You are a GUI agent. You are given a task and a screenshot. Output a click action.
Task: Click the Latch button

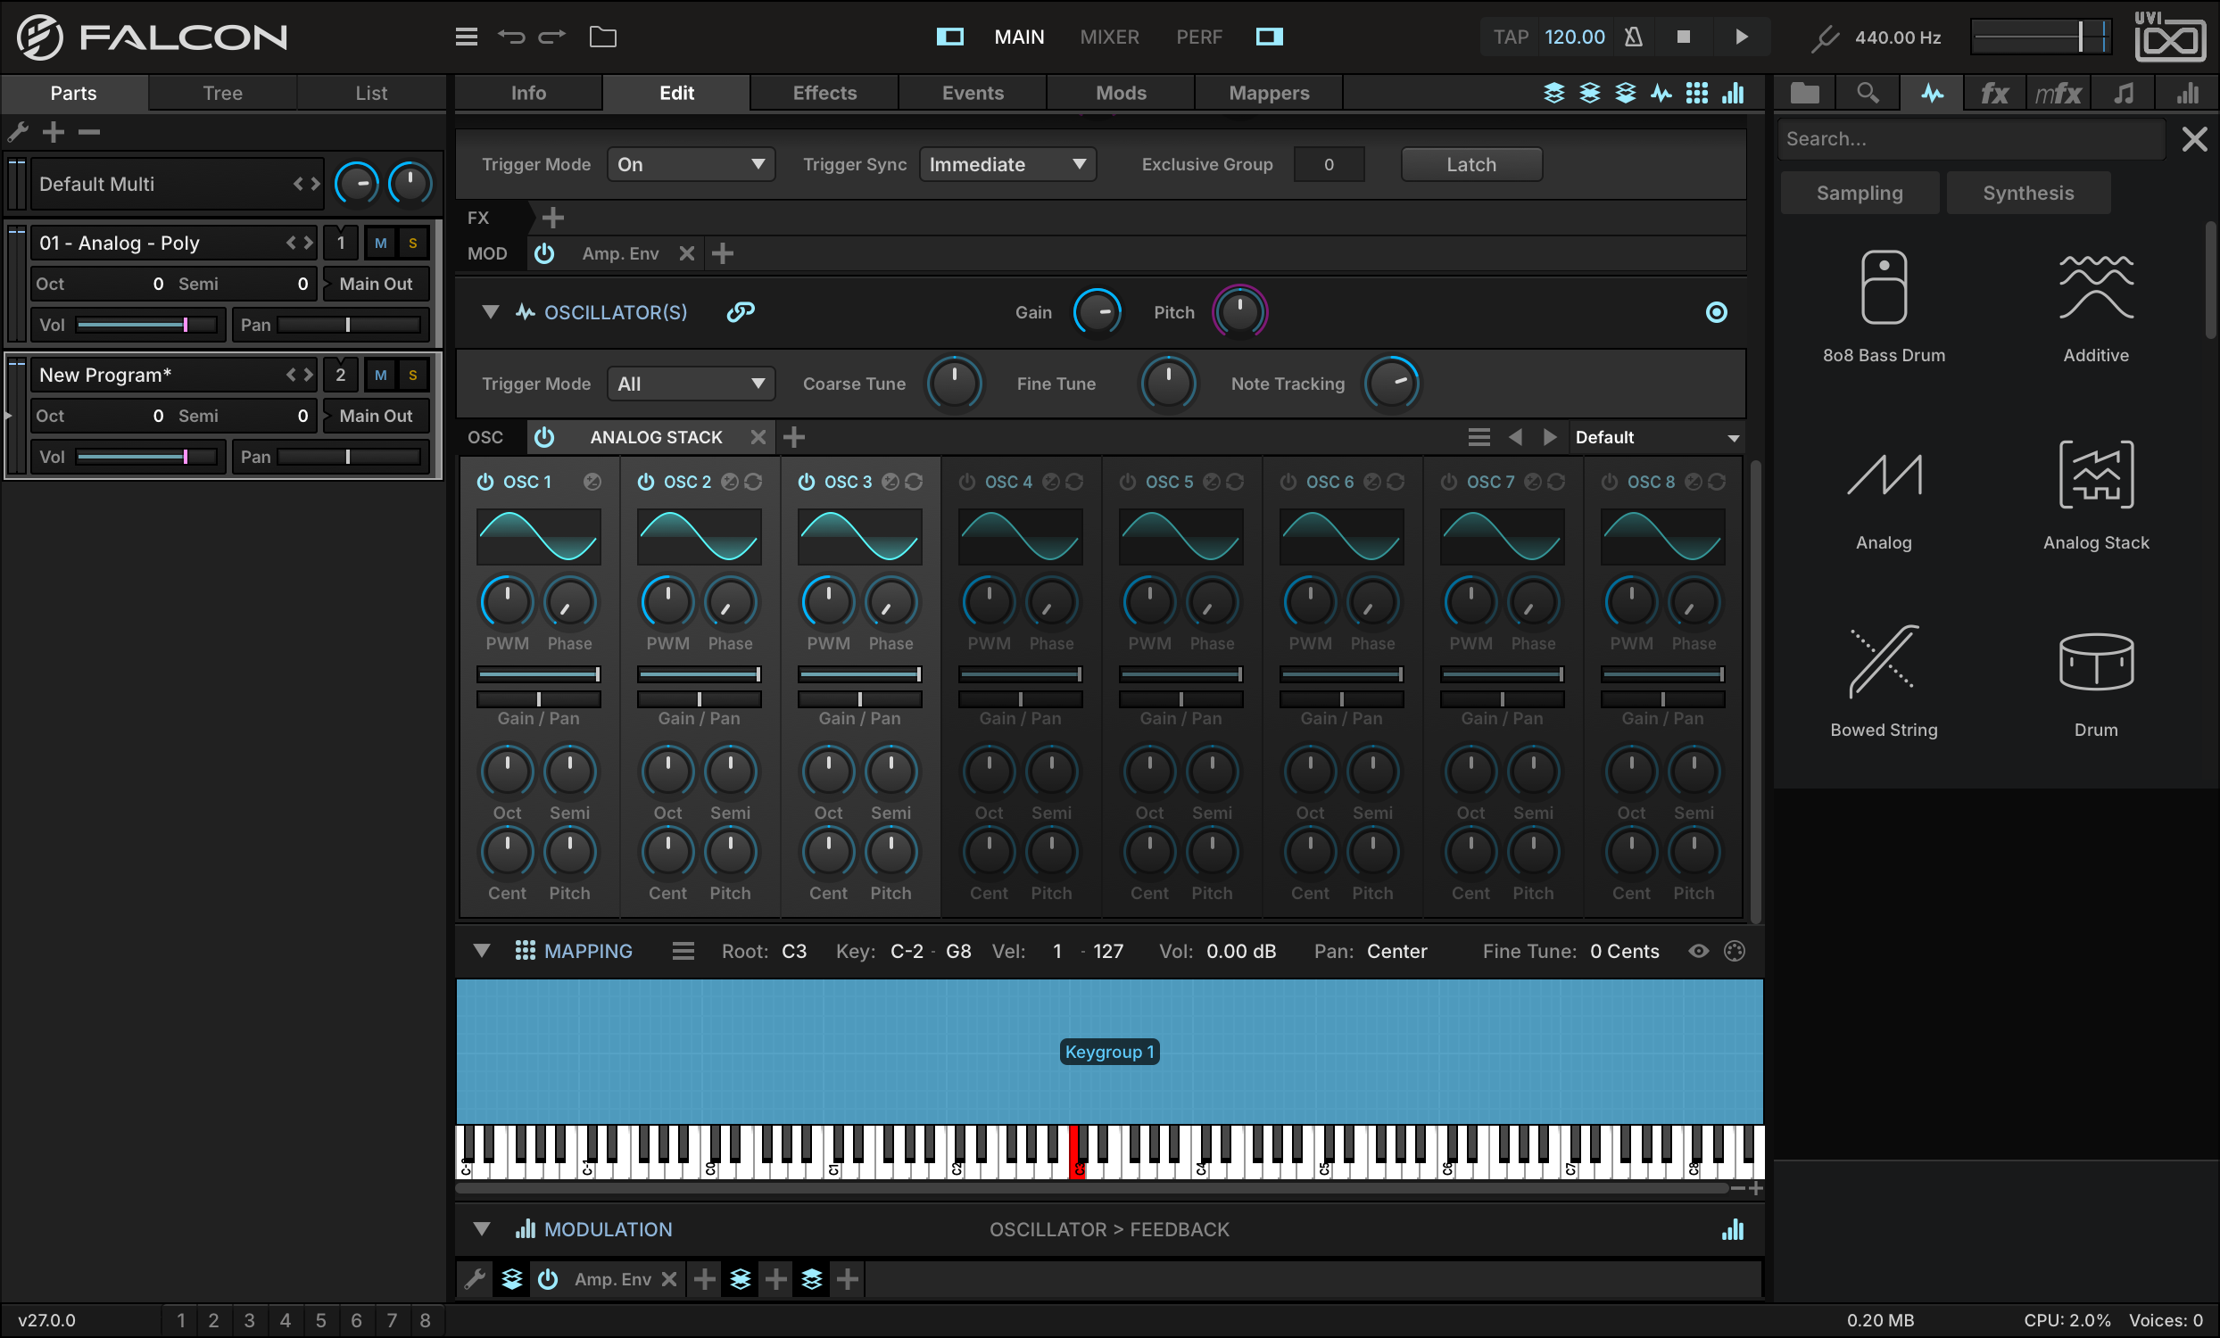pyautogui.click(x=1471, y=165)
